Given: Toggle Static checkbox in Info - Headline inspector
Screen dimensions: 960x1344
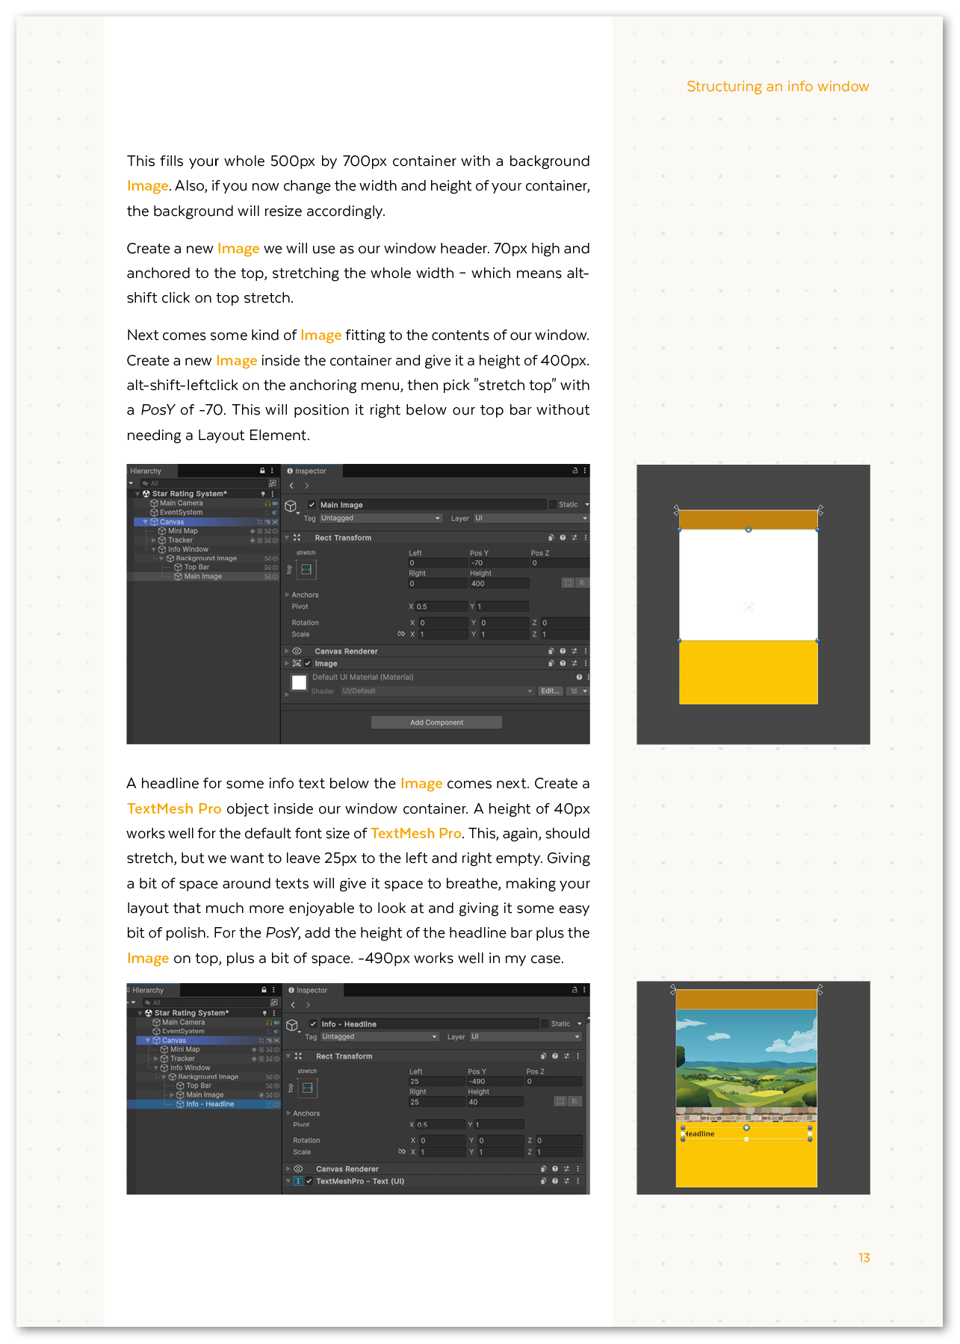Looking at the screenshot, I should pyautogui.click(x=545, y=1024).
